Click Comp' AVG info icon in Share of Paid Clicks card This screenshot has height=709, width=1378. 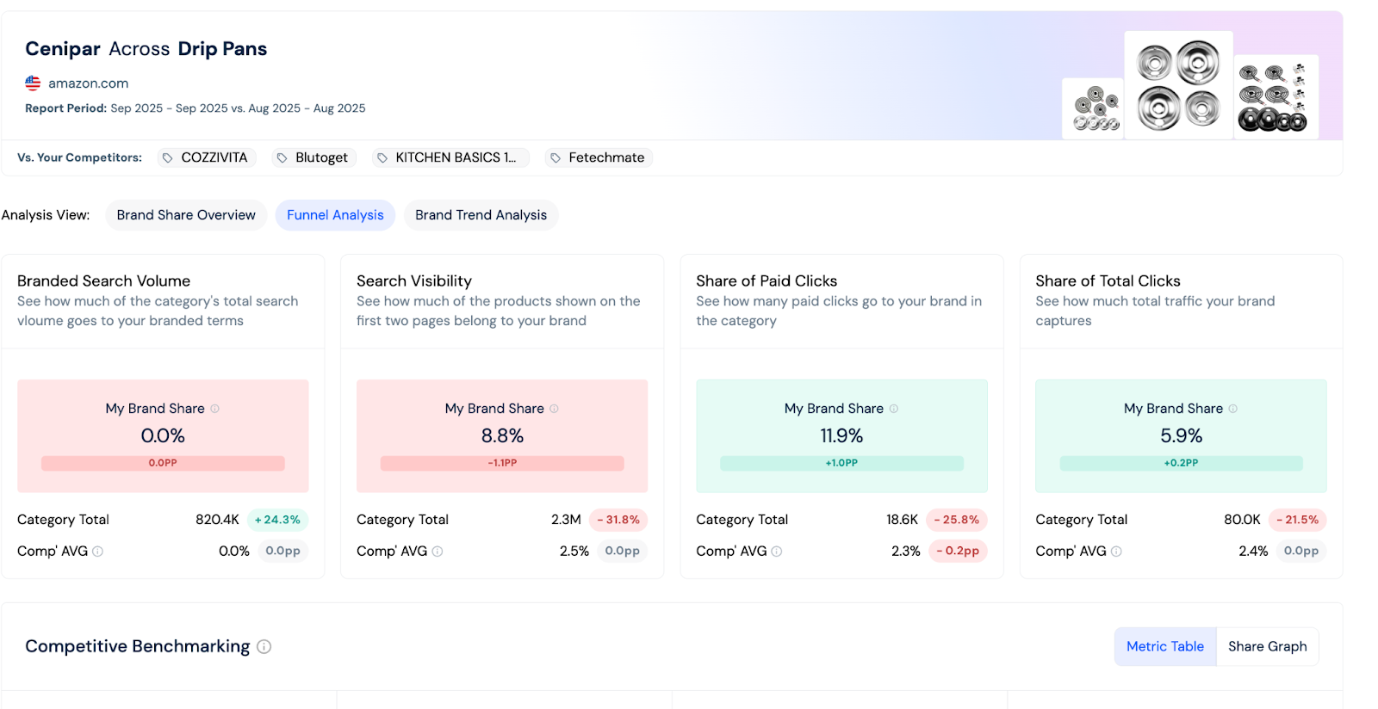(777, 552)
